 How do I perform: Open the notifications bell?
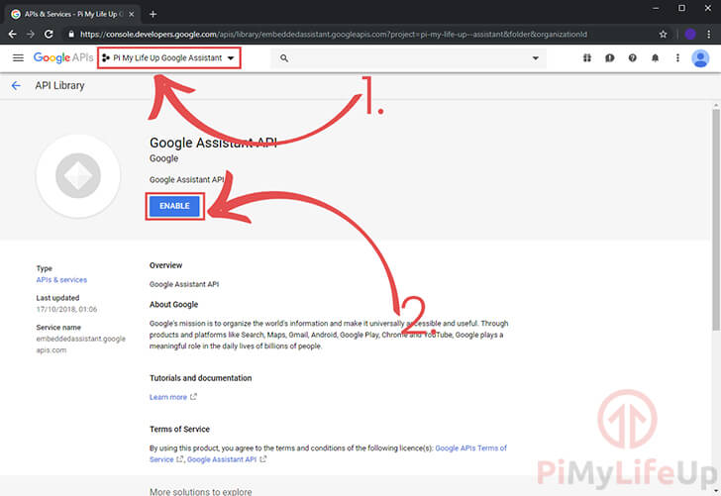[x=656, y=58]
